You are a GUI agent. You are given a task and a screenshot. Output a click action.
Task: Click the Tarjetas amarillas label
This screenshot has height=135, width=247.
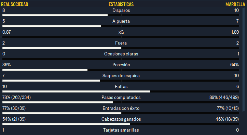click(x=121, y=130)
